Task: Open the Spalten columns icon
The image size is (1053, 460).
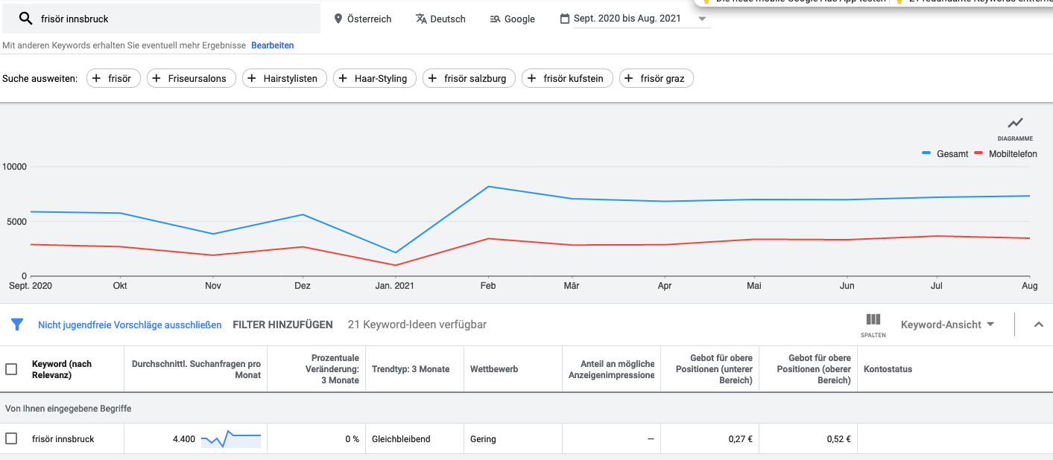Action: [873, 320]
